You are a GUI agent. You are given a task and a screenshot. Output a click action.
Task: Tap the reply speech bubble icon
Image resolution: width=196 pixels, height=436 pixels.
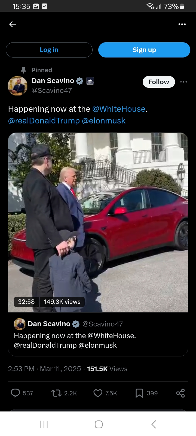coord(15,393)
